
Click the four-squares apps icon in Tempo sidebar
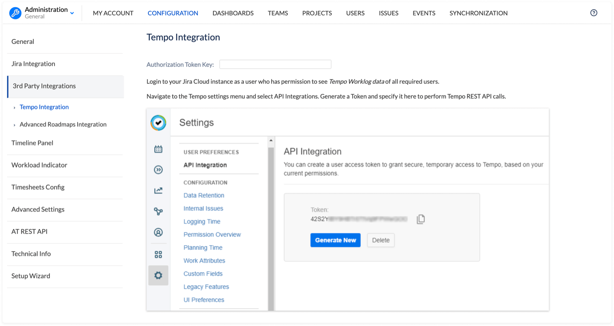(158, 255)
